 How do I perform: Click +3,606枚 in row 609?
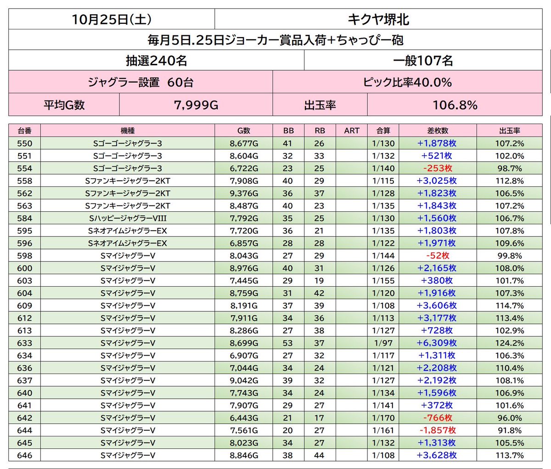(437, 305)
